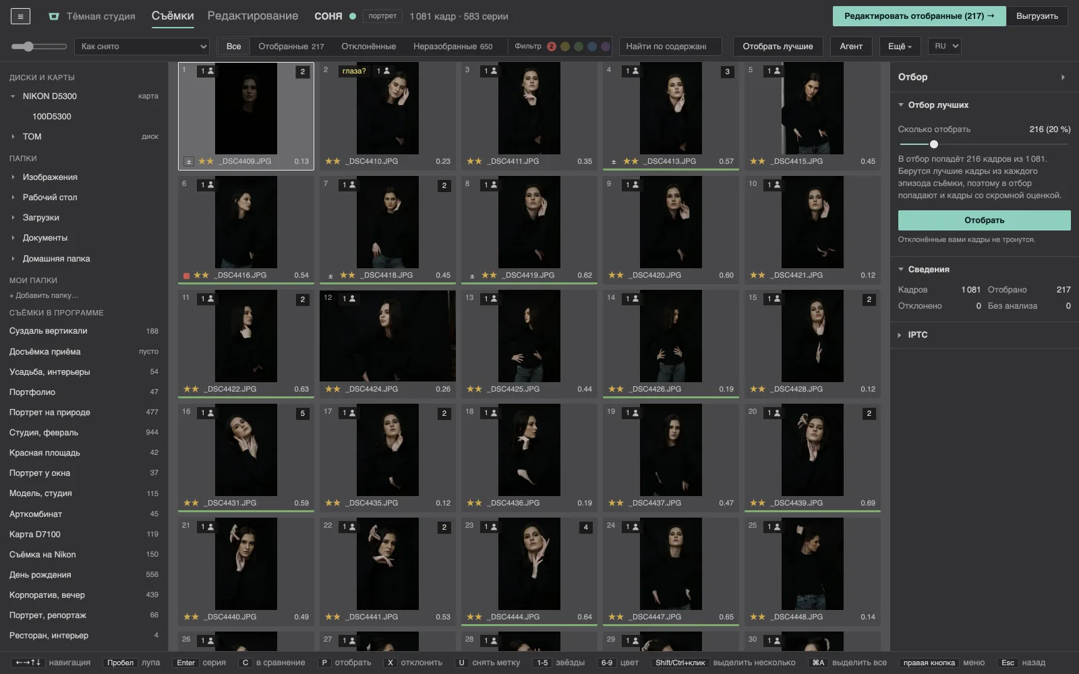Click the series badge 2 on _DSC4422.JPG
Viewport: 1079px width, 674px height.
click(302, 299)
